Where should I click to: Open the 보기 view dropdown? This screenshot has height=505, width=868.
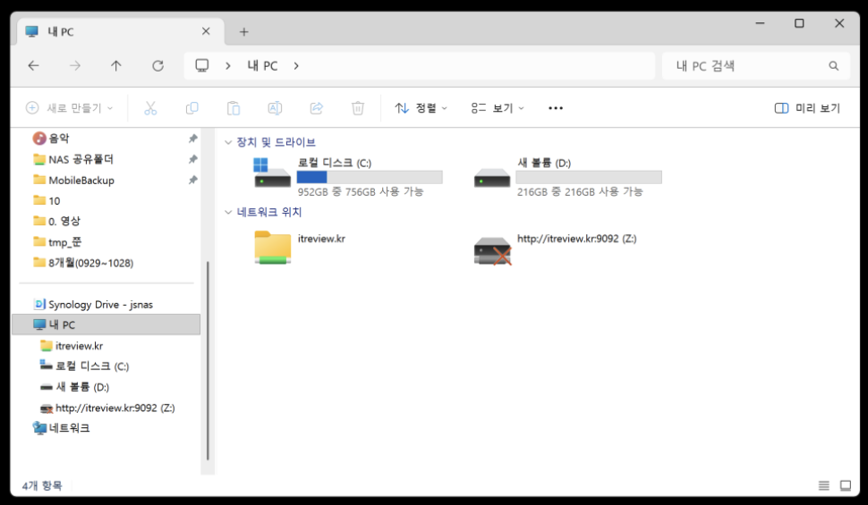(498, 108)
